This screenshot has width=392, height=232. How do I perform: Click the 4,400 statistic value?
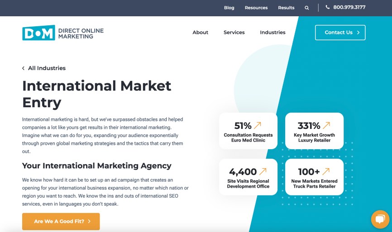coord(243,171)
